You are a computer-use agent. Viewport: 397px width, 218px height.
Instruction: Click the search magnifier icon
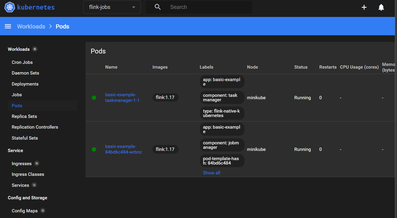[158, 7]
